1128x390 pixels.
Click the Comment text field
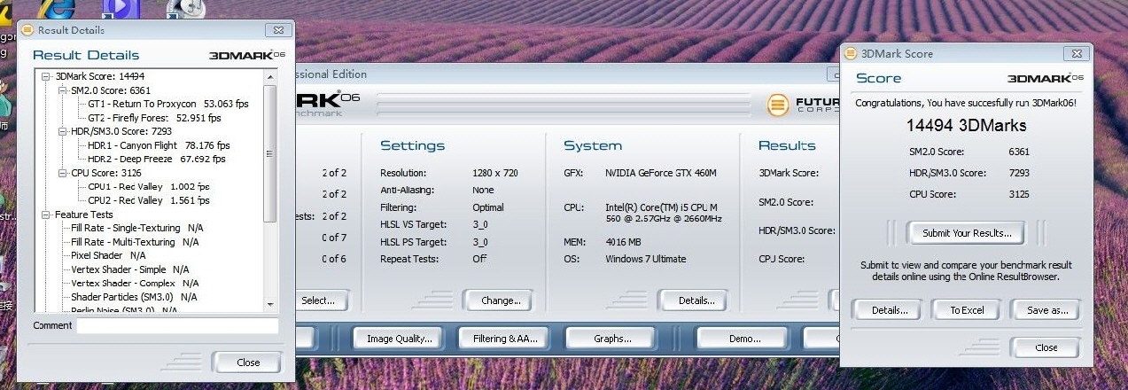[x=177, y=326]
